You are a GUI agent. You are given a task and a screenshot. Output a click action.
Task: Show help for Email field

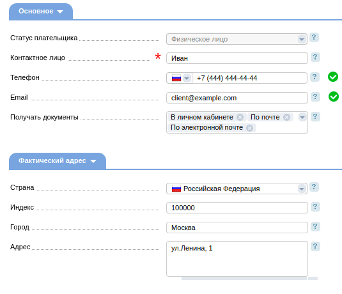(x=315, y=97)
